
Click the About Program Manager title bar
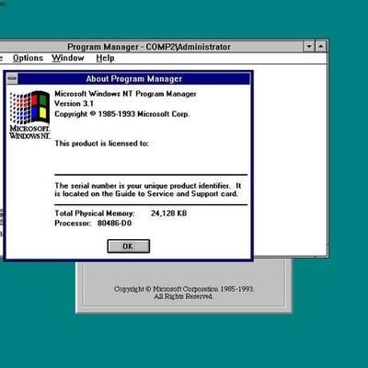click(134, 79)
